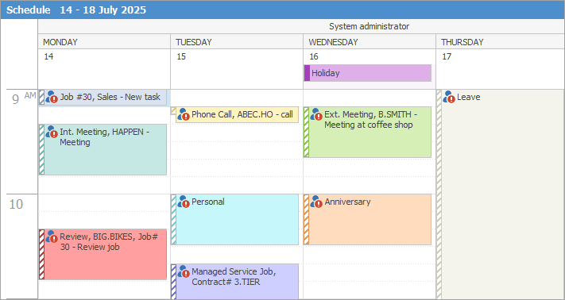Click the red striped status bar on Review appointment
Viewport: 565px width, 300px height.
tap(42, 254)
